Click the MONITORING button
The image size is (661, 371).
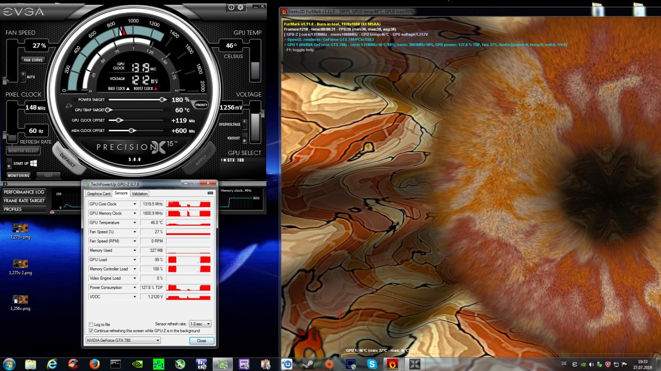18,175
